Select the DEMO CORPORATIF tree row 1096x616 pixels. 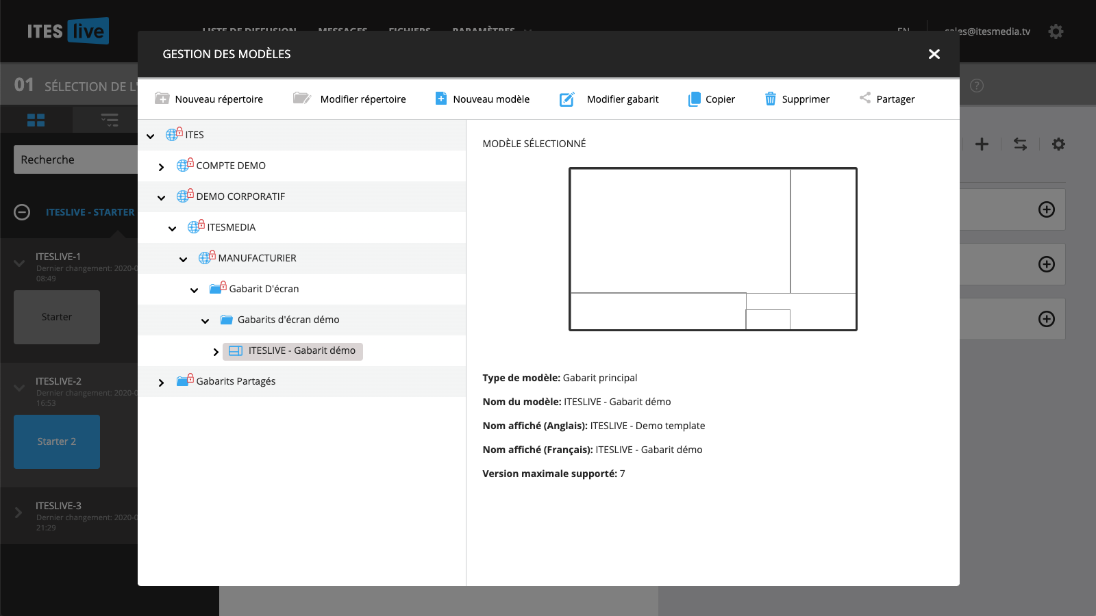tap(301, 196)
